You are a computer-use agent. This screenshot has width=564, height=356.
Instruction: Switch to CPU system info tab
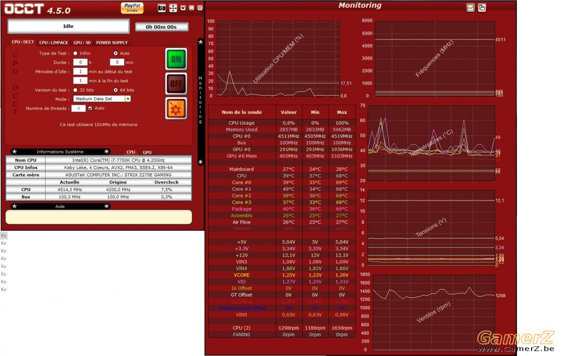[x=131, y=152]
